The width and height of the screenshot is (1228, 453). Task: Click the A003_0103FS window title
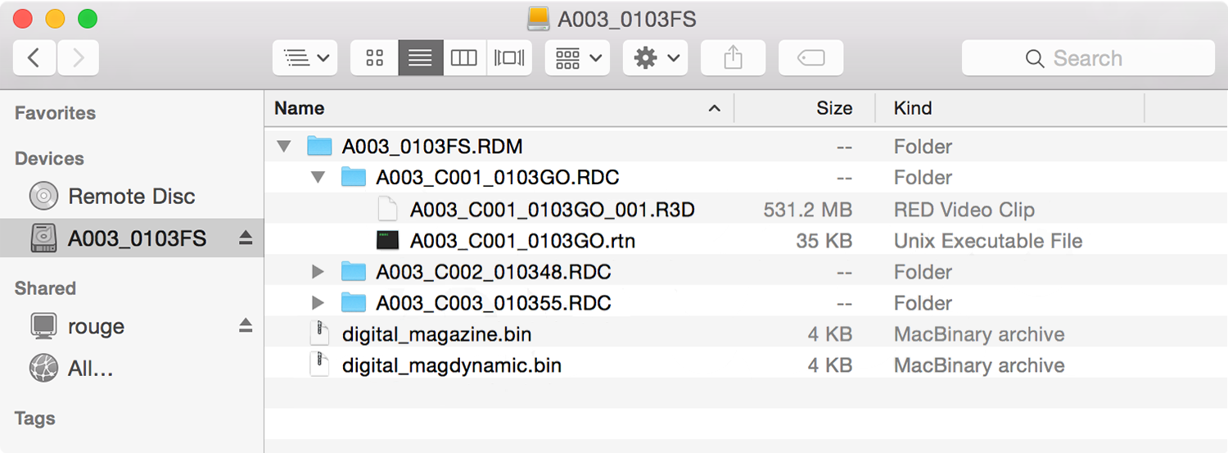626,19
